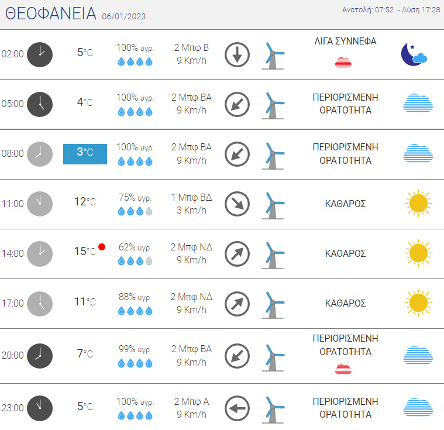This screenshot has width=444, height=430.
Task: Click the 2 Μπφ ΝΔ wind text at 17:00
Action: pyautogui.click(x=191, y=297)
